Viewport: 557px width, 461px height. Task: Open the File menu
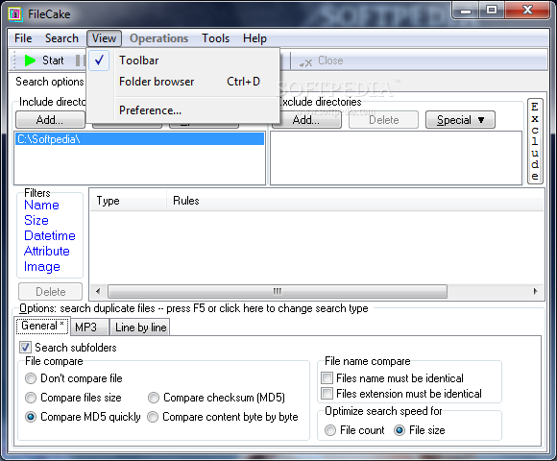[x=23, y=38]
